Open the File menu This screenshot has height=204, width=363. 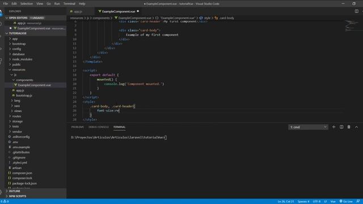tap(5, 4)
